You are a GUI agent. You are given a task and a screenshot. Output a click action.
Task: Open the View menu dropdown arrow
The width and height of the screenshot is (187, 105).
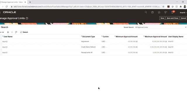coord(3,32)
